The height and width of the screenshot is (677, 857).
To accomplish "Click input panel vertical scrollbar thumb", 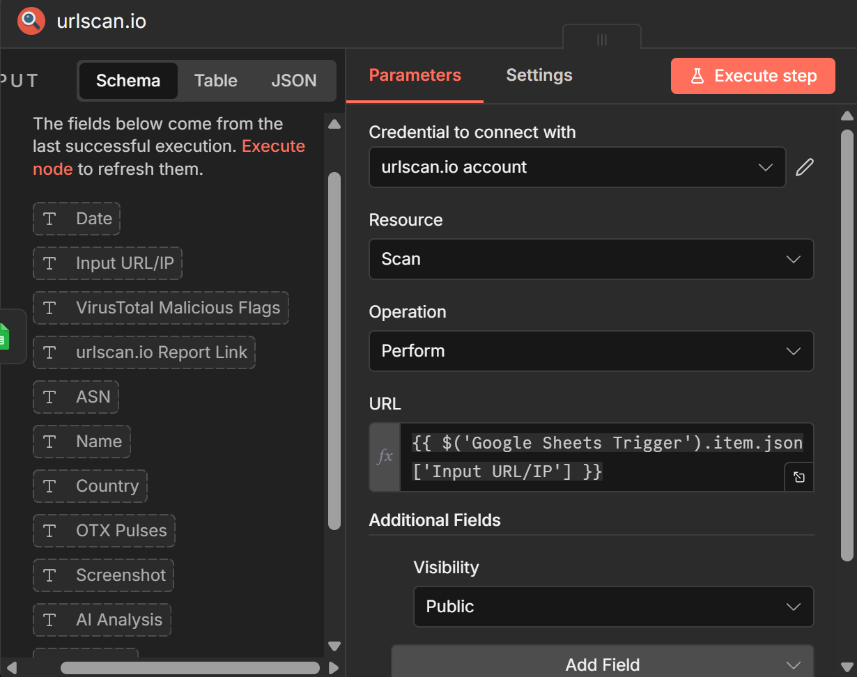I will [334, 351].
